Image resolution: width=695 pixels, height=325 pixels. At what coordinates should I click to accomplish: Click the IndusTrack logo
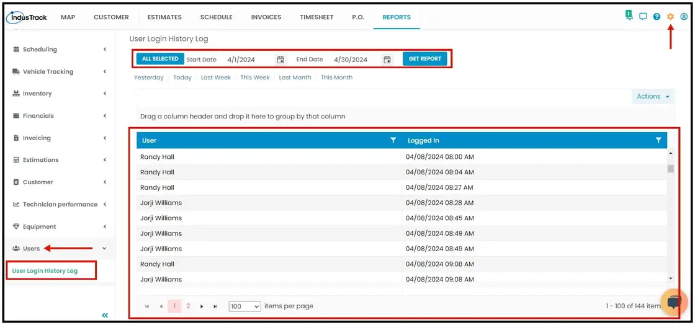pos(26,17)
